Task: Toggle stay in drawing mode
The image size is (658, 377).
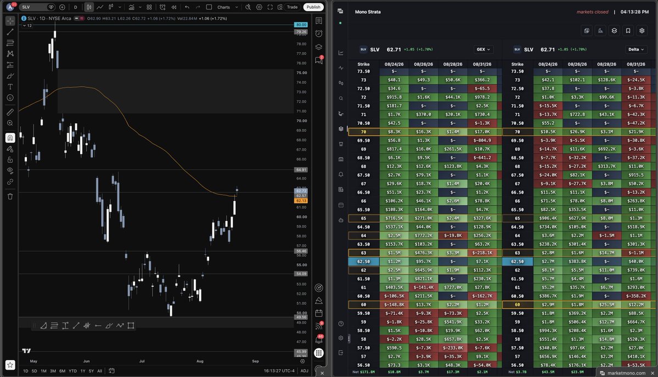Action: pos(10,149)
